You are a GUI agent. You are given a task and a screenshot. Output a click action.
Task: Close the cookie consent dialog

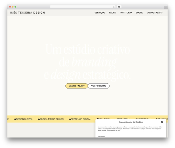pyautogui.click(x=162, y=122)
